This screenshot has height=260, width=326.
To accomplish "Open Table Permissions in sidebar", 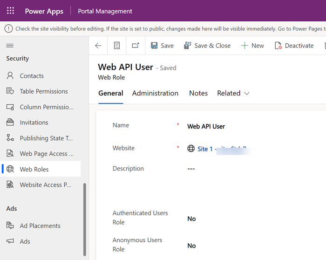I will (x=44, y=91).
